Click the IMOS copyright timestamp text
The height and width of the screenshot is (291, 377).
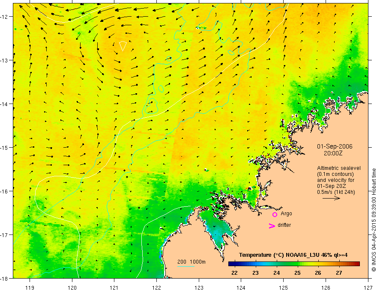(x=374, y=220)
